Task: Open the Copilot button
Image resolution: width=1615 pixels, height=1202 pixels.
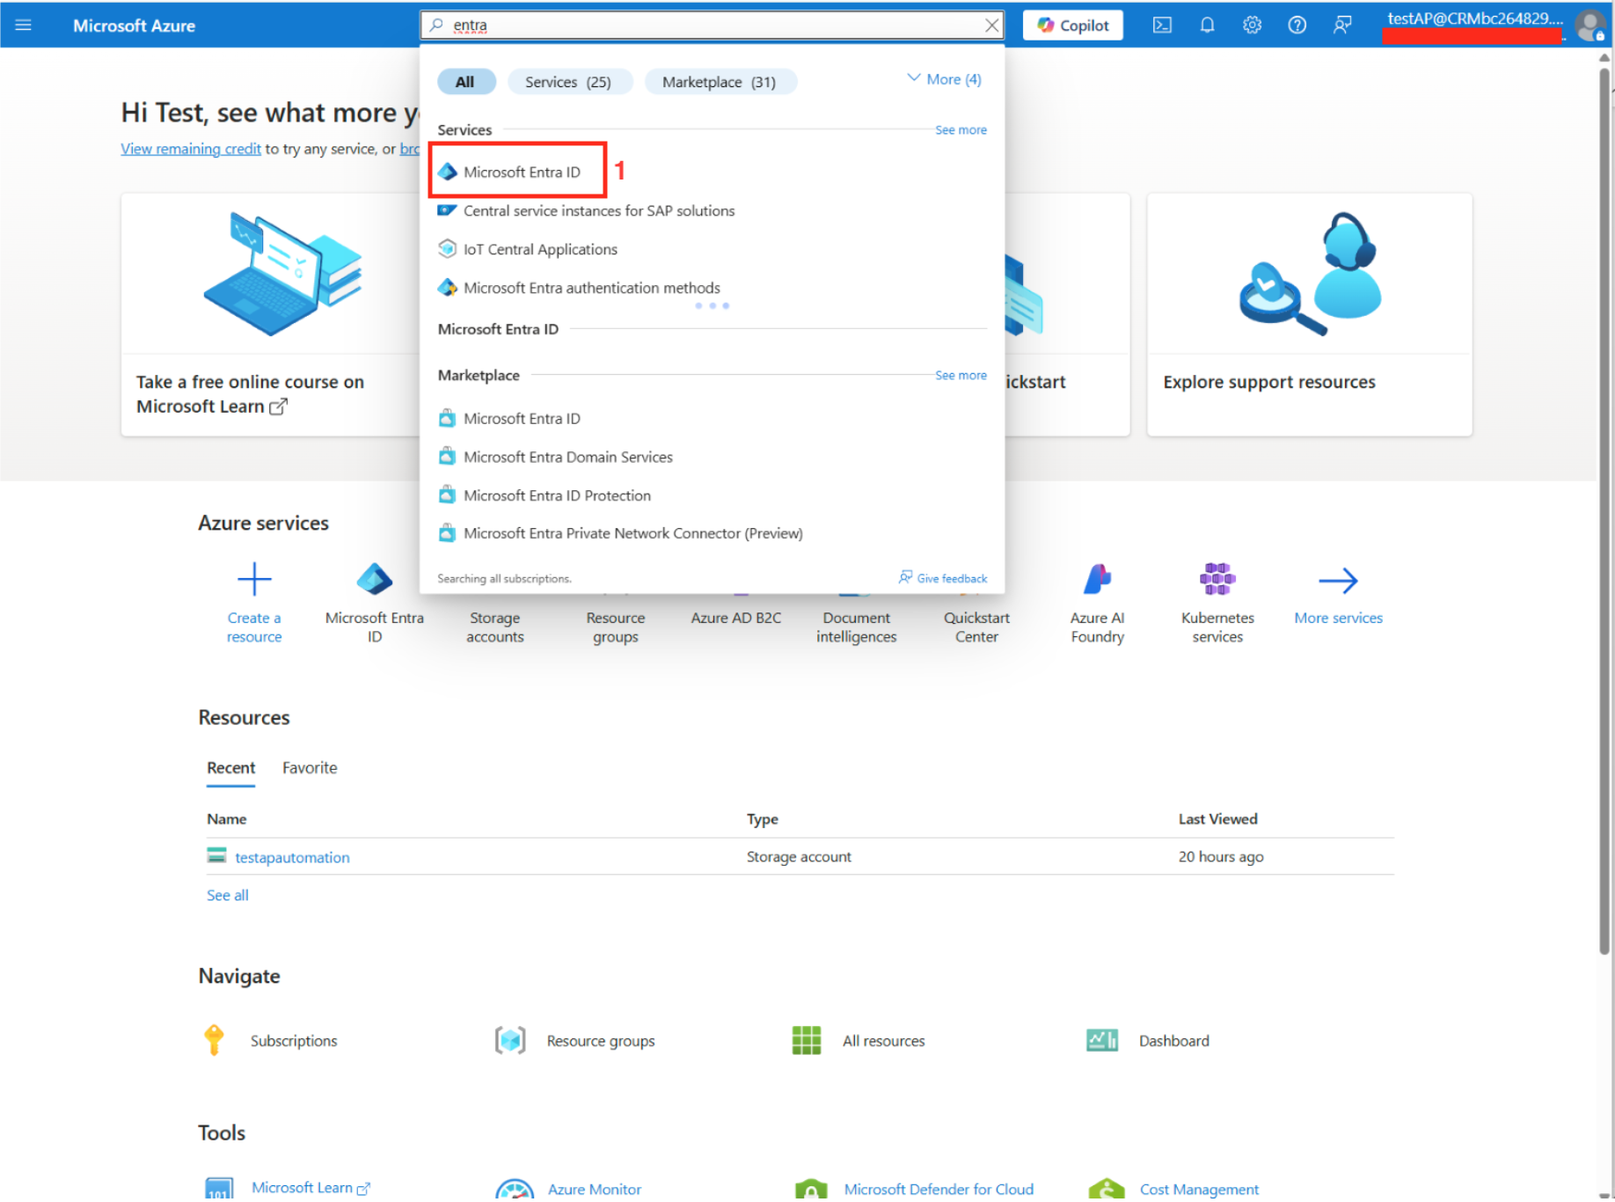Action: [x=1072, y=26]
